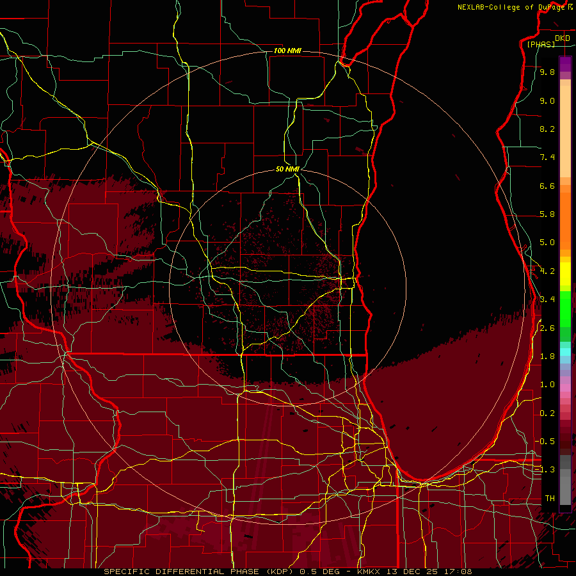Image resolution: width=576 pixels, height=576 pixels.
Task: Click the TH label at the legend bottom
Action: point(550,499)
